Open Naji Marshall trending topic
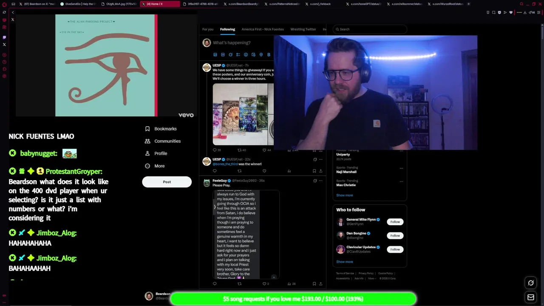The width and height of the screenshot is (544, 306). point(346,172)
